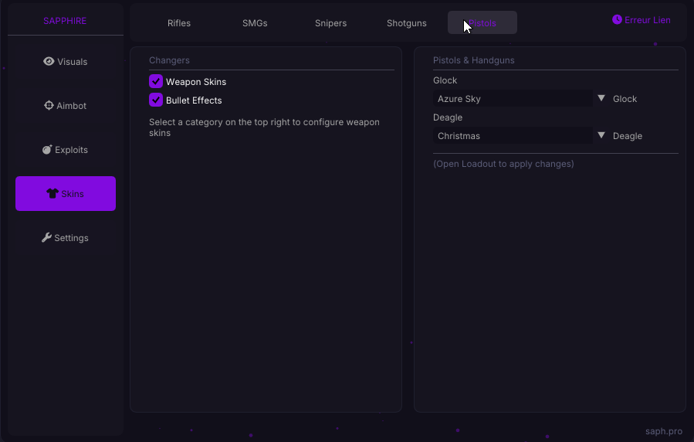
Task: Select the Pistols tab
Action: coord(482,22)
